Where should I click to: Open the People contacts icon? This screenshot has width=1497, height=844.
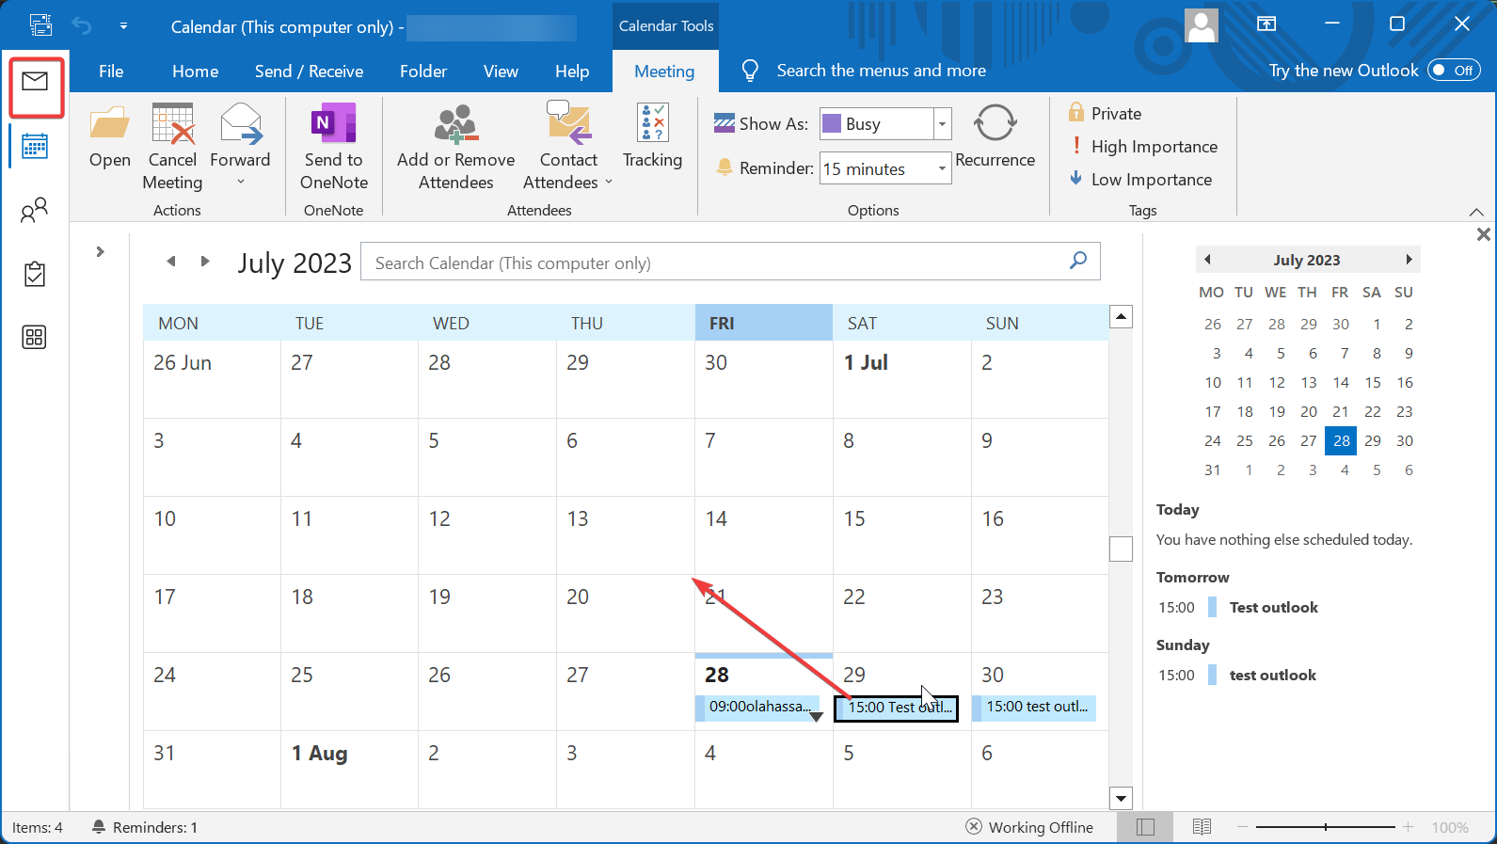coord(35,210)
